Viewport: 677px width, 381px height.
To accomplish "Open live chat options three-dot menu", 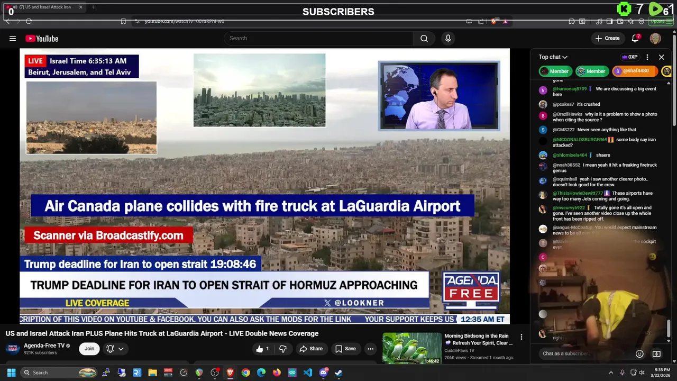I will pos(647,57).
